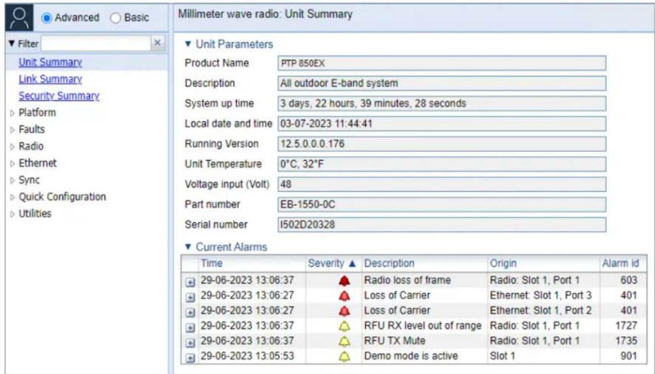
Task: Click the Filter text input field
Action: 96,43
